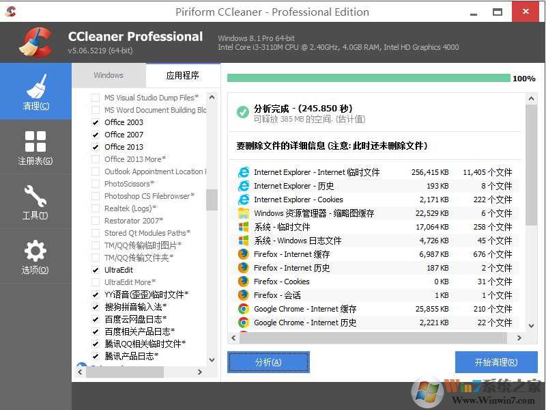
Task: Enable the UltraEdit More* checkbox
Action: (96, 282)
